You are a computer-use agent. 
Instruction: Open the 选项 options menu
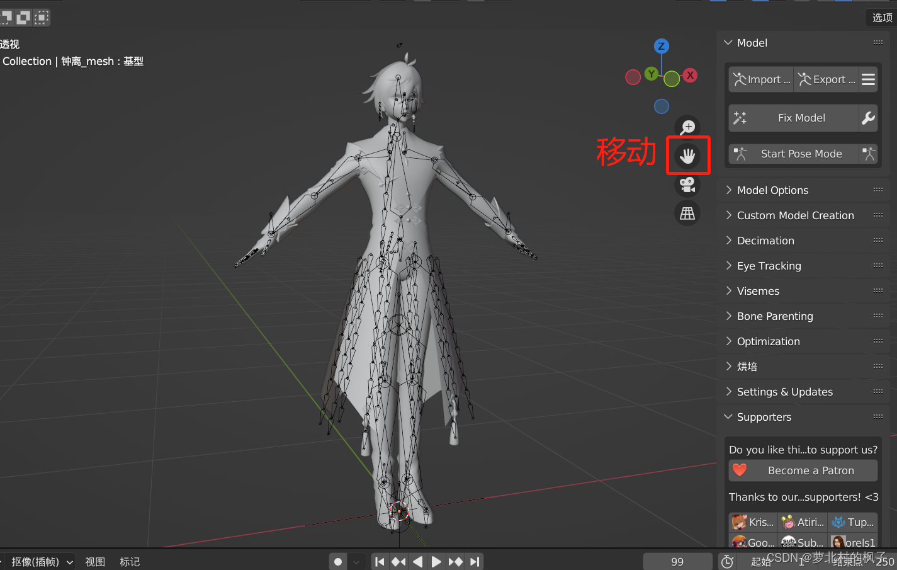tap(882, 18)
